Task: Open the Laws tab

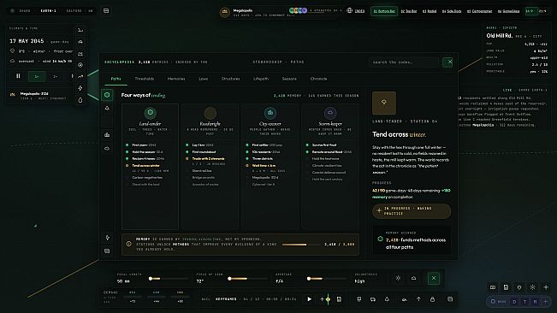Action: (203, 79)
